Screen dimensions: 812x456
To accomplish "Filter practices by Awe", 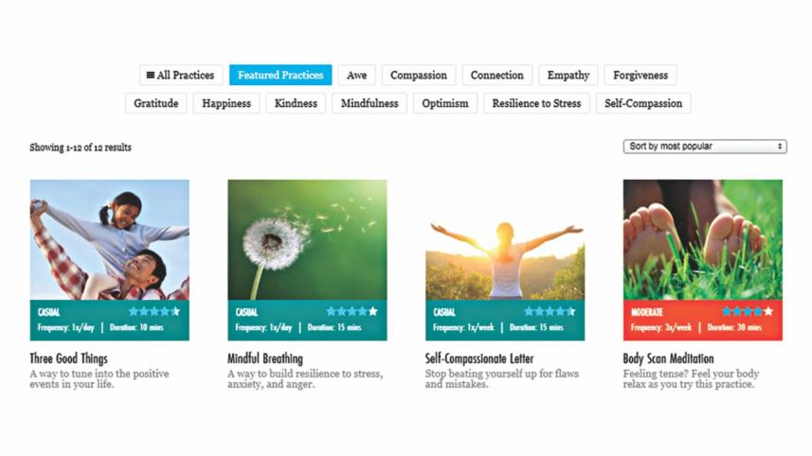I will (x=357, y=76).
